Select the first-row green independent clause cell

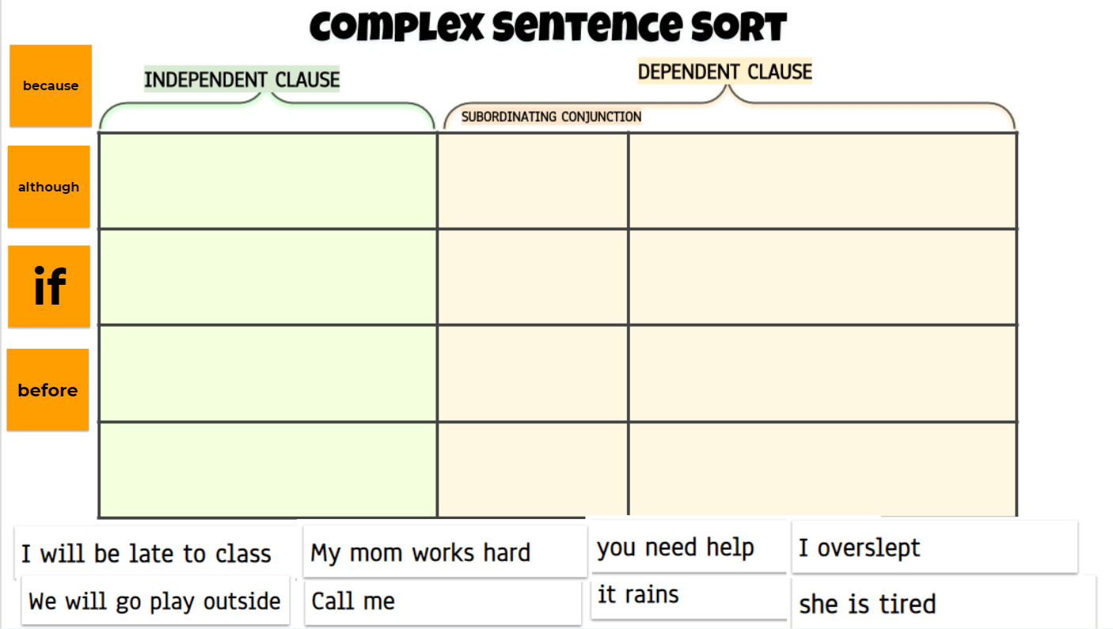tap(268, 180)
